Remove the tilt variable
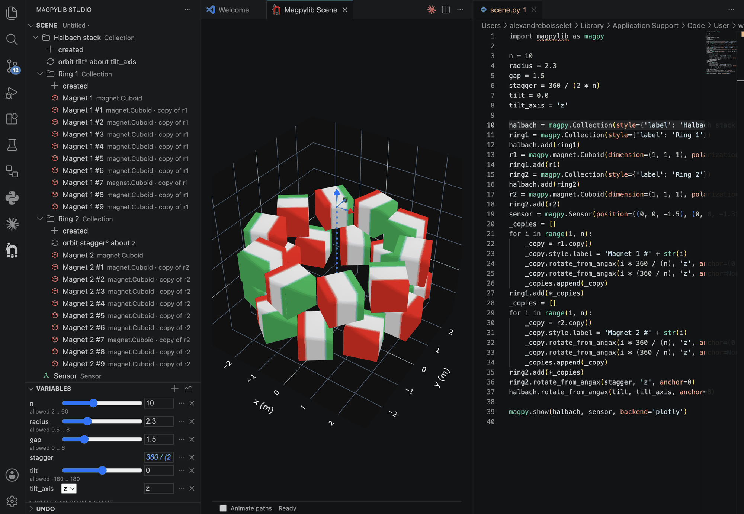This screenshot has height=514, width=744. click(x=192, y=470)
